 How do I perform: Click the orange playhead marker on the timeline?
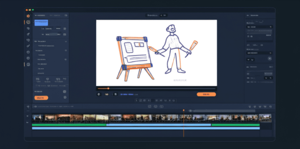pos(184,110)
